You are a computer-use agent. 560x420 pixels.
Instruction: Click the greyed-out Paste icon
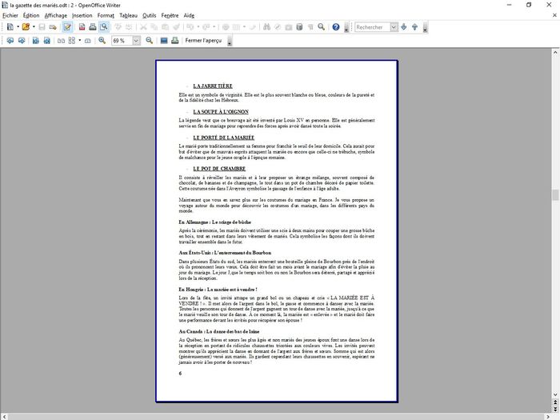pyautogui.click(x=165, y=26)
